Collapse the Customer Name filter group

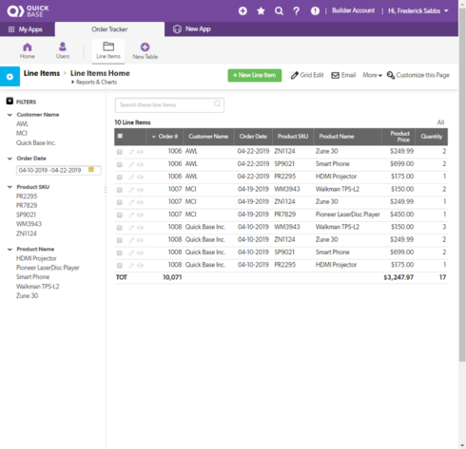pyautogui.click(x=10, y=115)
